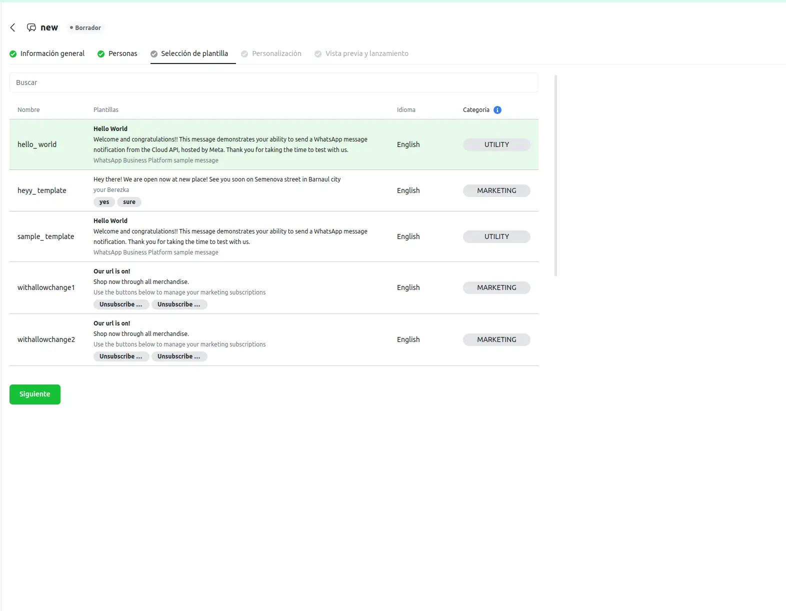Click the template list vertical scrollbar
The height and width of the screenshot is (611, 786).
click(555, 175)
